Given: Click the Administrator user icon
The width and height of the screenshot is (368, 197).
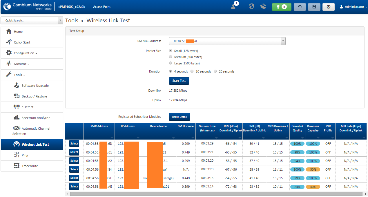Looking at the screenshot, I should tap(341, 7).
